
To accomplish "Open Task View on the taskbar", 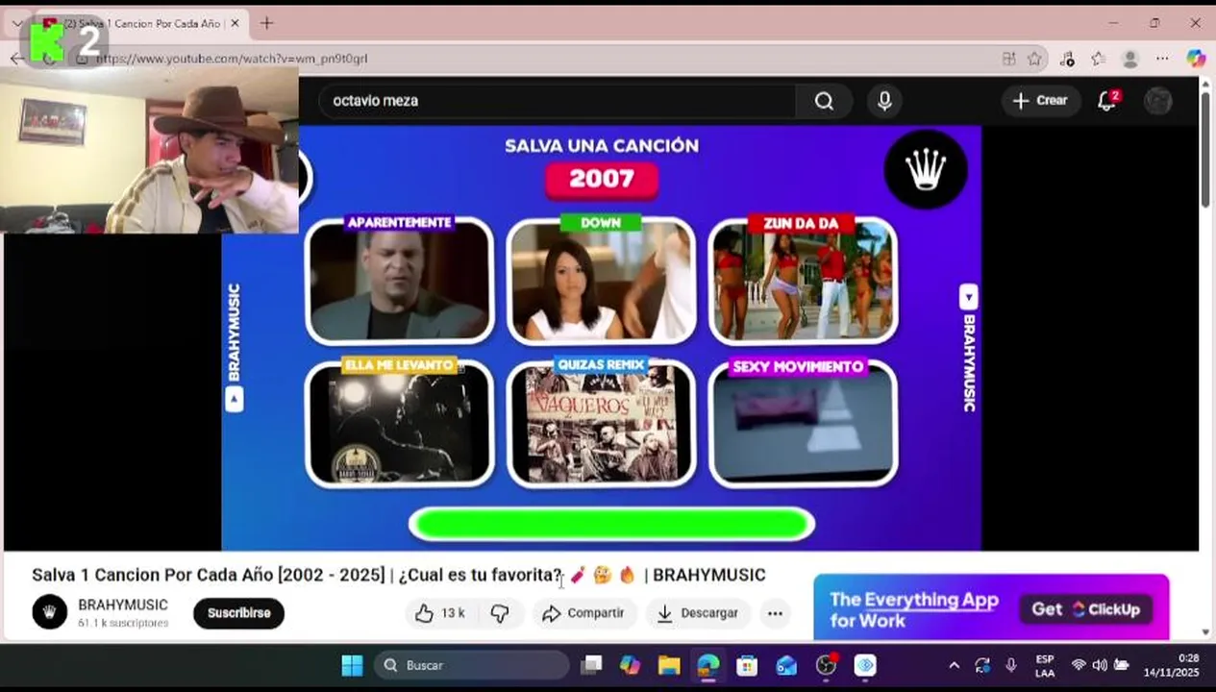I will [591, 665].
